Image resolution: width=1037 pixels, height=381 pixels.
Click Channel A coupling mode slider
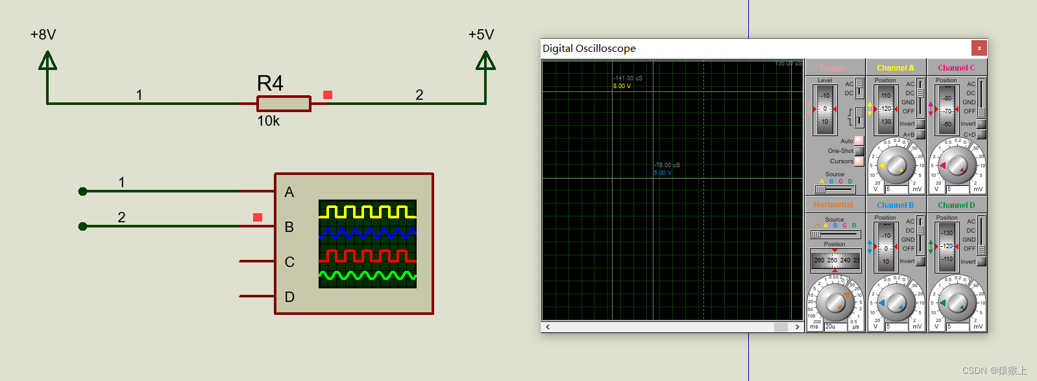[x=920, y=98]
